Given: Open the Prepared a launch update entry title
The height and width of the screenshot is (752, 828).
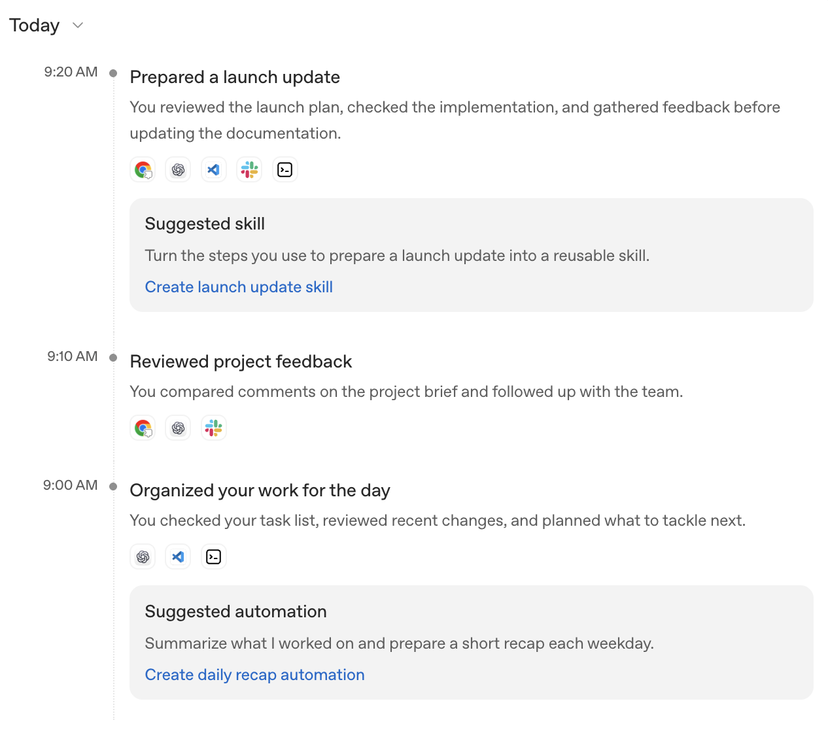Looking at the screenshot, I should pyautogui.click(x=235, y=77).
